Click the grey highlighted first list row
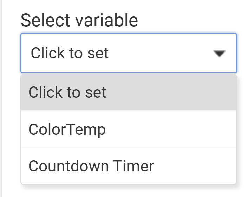Viewport: 248px width, 197px height. [x=129, y=92]
